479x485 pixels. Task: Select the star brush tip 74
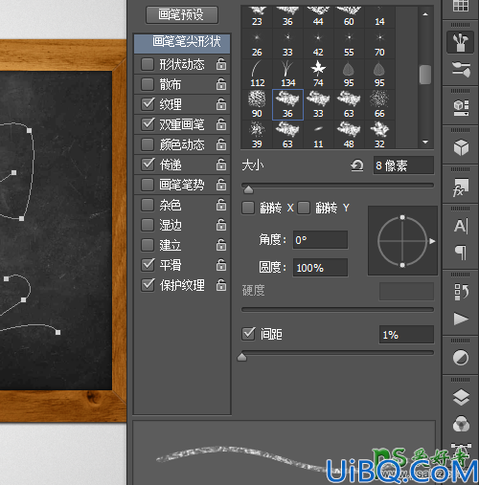(x=318, y=74)
